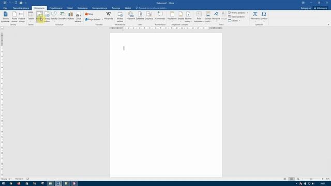
Task: Switch to Print Layout view
Action: click(x=291, y=179)
